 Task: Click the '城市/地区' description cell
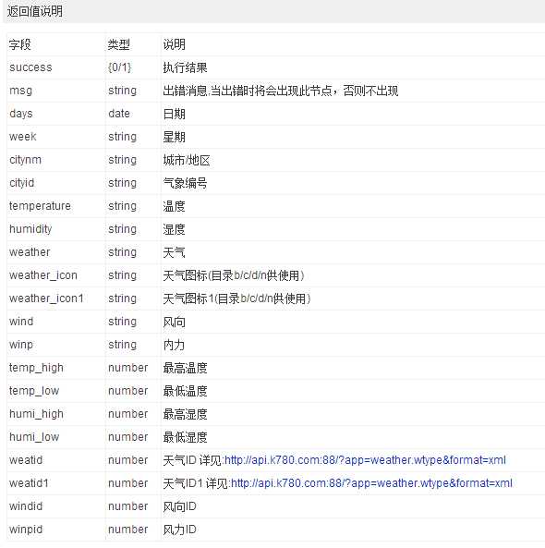[x=187, y=160]
